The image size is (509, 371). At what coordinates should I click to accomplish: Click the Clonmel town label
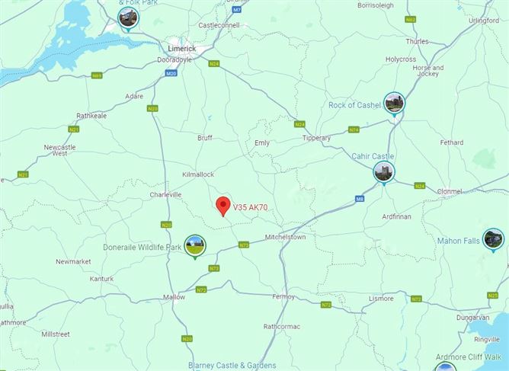click(450, 191)
